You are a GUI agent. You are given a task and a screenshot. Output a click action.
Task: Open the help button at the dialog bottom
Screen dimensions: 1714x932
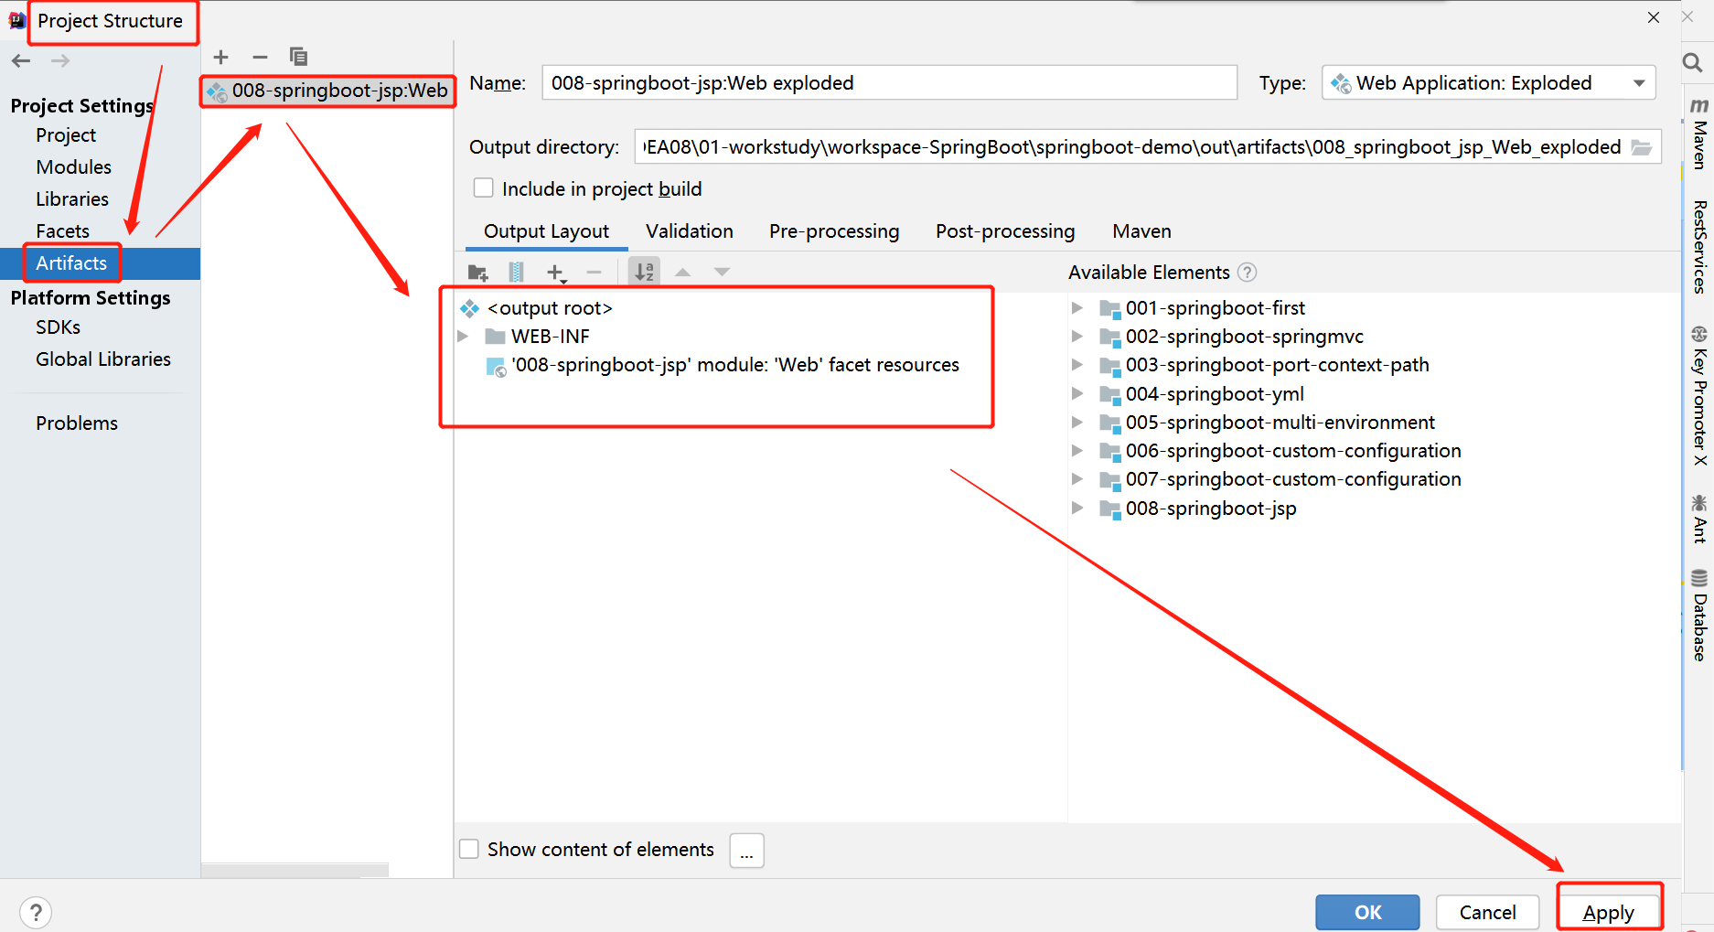36,912
